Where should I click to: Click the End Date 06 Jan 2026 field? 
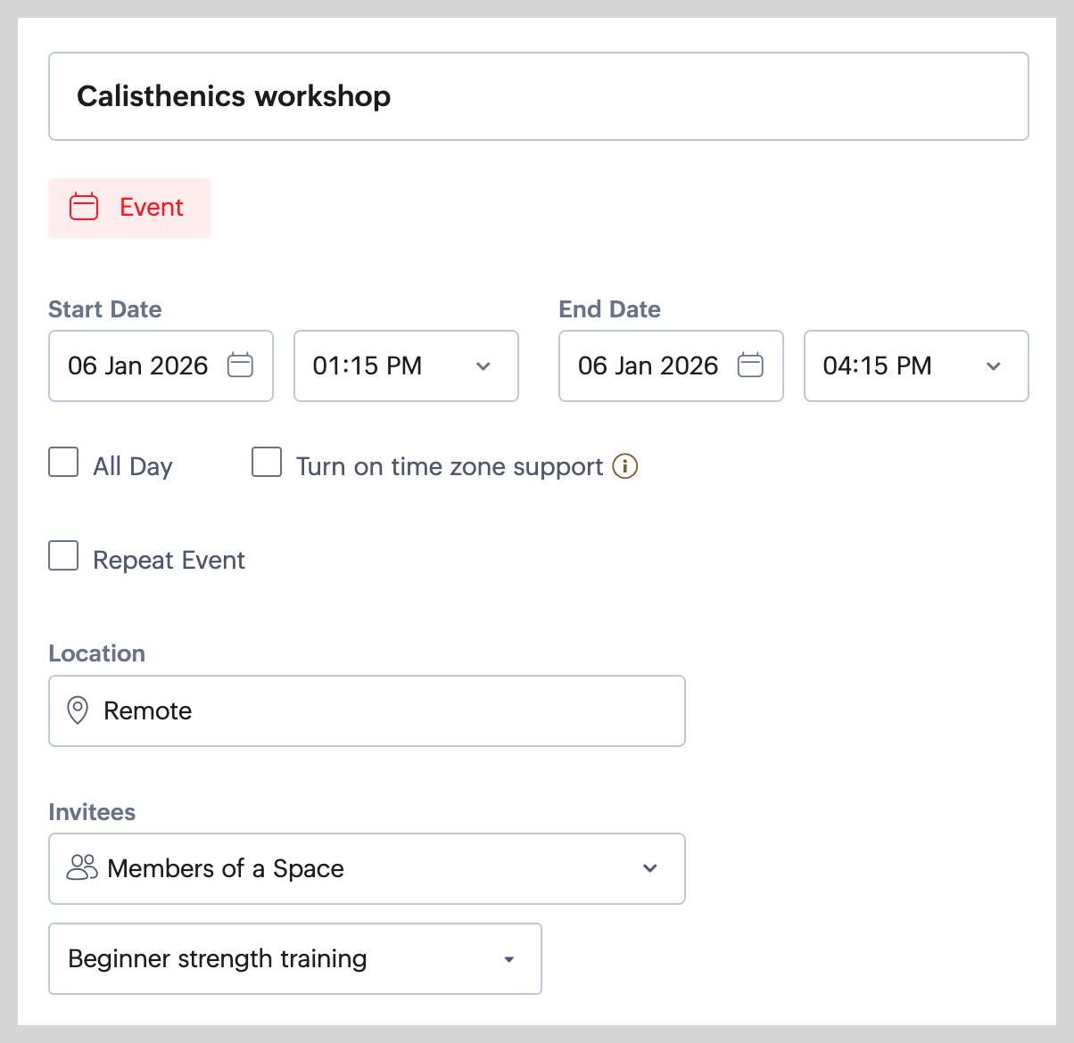click(649, 365)
